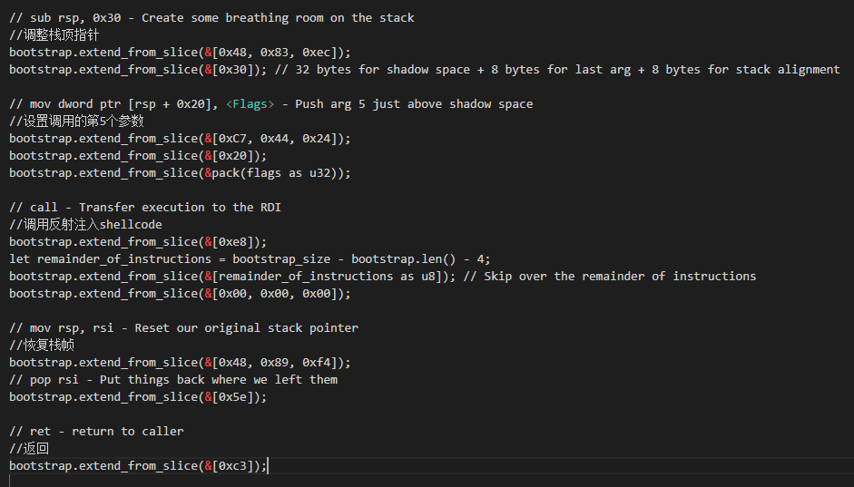Click the line with 'remainder_of_instructions as u8'
854x487 pixels.
(x=382, y=277)
